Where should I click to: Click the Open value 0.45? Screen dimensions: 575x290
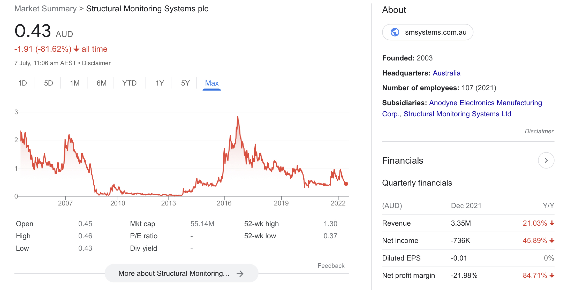click(x=85, y=224)
